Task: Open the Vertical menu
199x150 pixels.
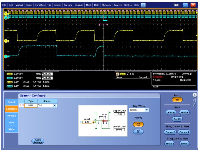Action: coord(19,5)
